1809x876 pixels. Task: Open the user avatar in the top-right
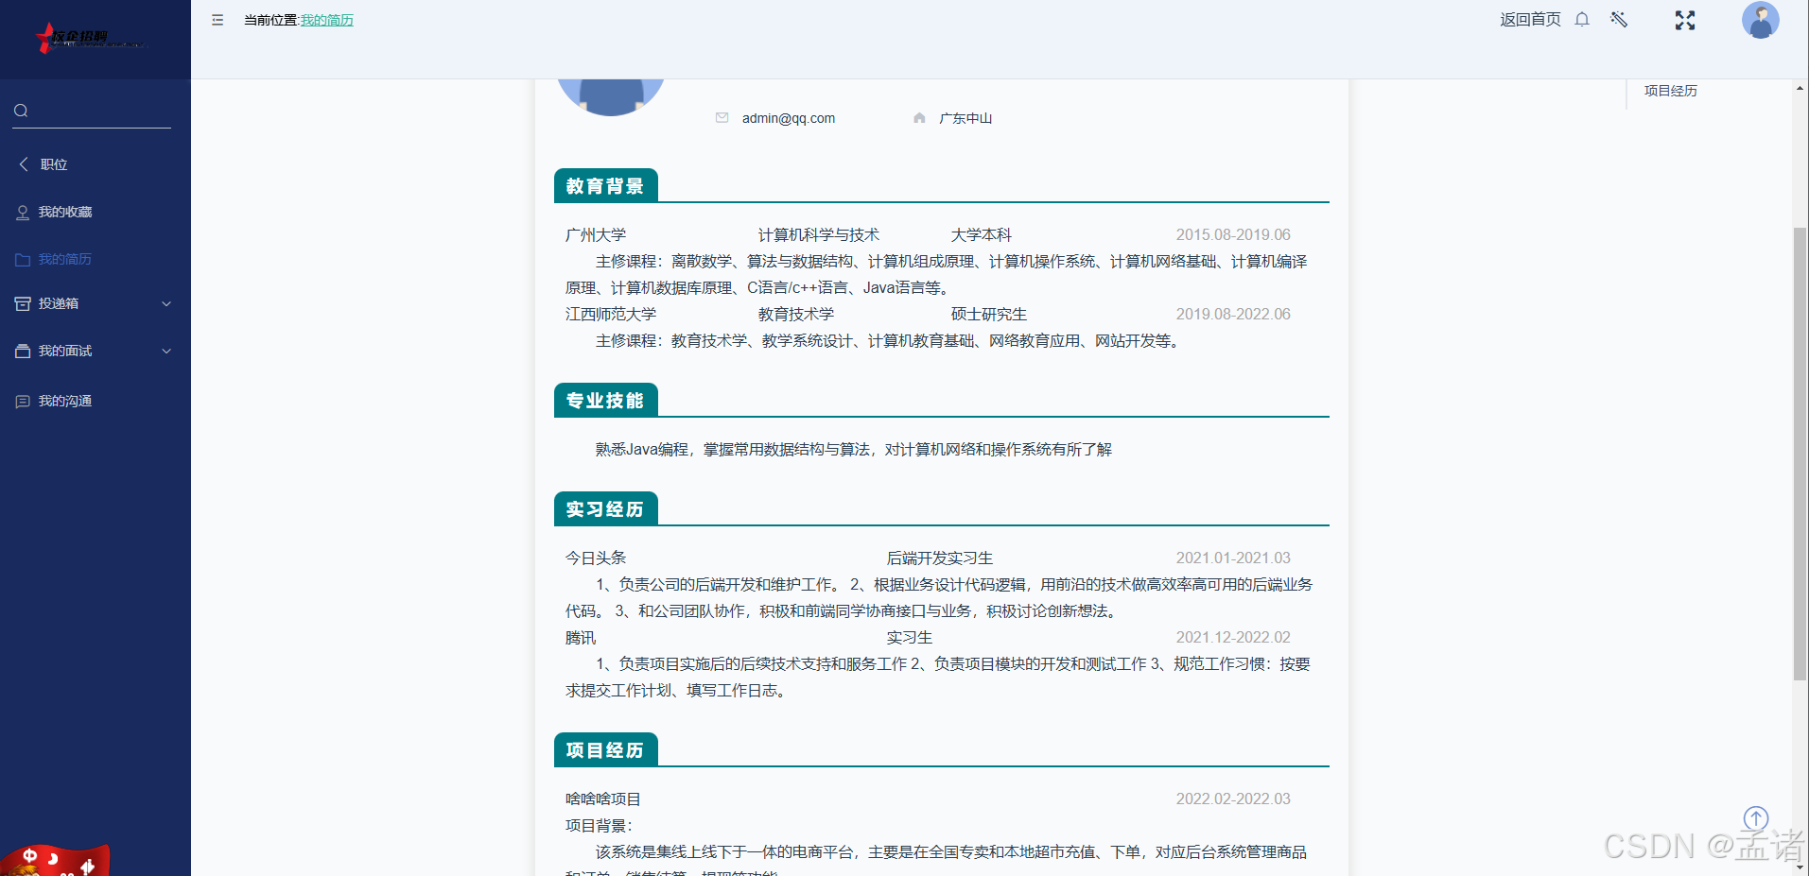(1760, 20)
